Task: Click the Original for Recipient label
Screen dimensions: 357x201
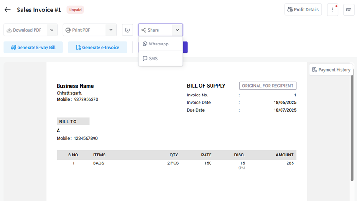Action: click(268, 86)
